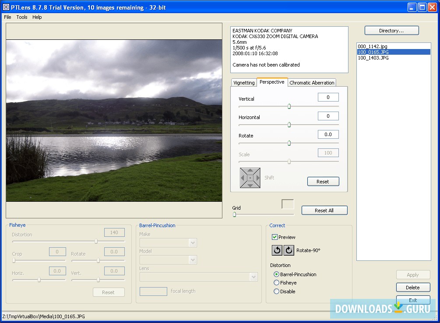This screenshot has width=440, height=323.
Task: Open the File menu
Action: 7,17
